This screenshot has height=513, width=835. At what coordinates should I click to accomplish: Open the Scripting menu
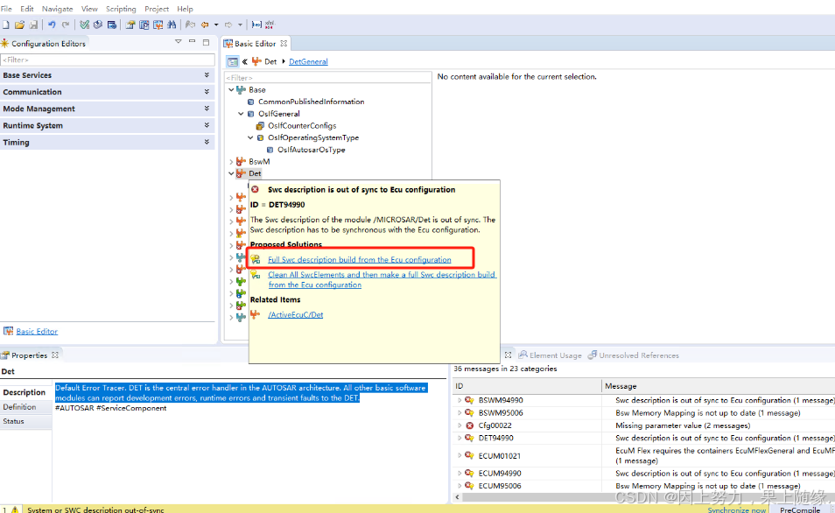tap(121, 9)
